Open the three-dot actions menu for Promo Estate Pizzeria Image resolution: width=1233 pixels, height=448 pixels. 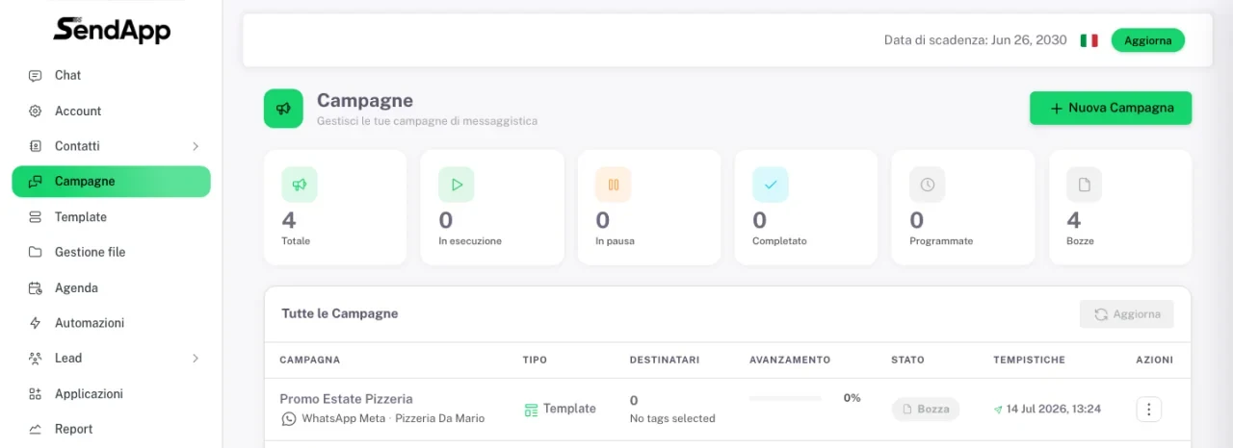click(1149, 409)
